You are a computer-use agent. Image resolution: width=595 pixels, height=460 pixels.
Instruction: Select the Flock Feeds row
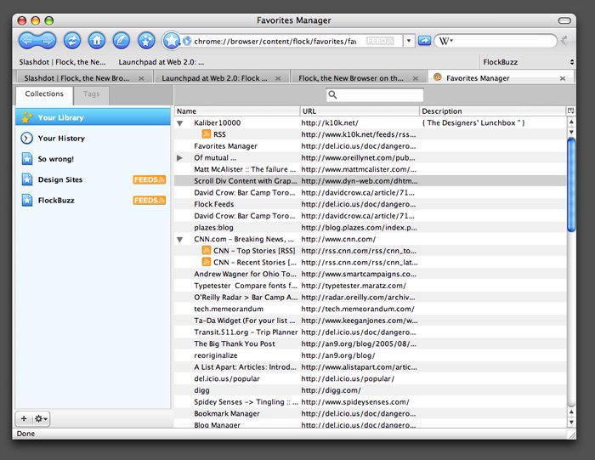[370, 204]
